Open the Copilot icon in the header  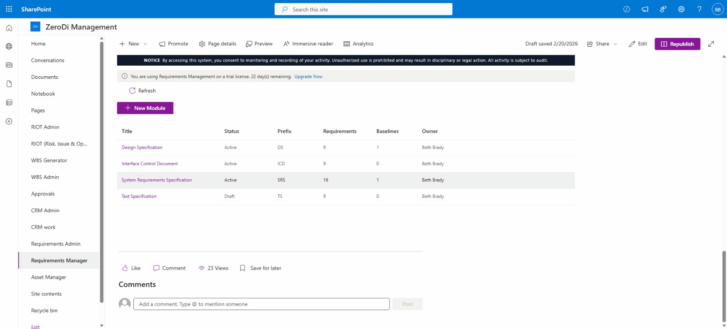[626, 9]
